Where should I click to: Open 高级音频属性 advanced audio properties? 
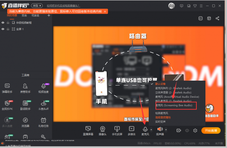click(x=163, y=117)
